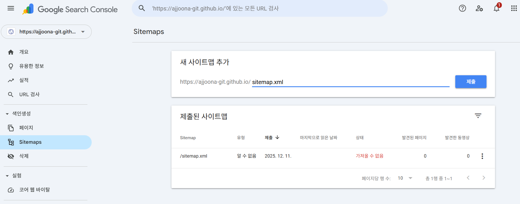
Task: Open more options for /sitemap.xml row
Action: tap(482, 156)
